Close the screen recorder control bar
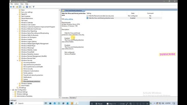This screenshot has width=187, height=105. pos(147,104)
